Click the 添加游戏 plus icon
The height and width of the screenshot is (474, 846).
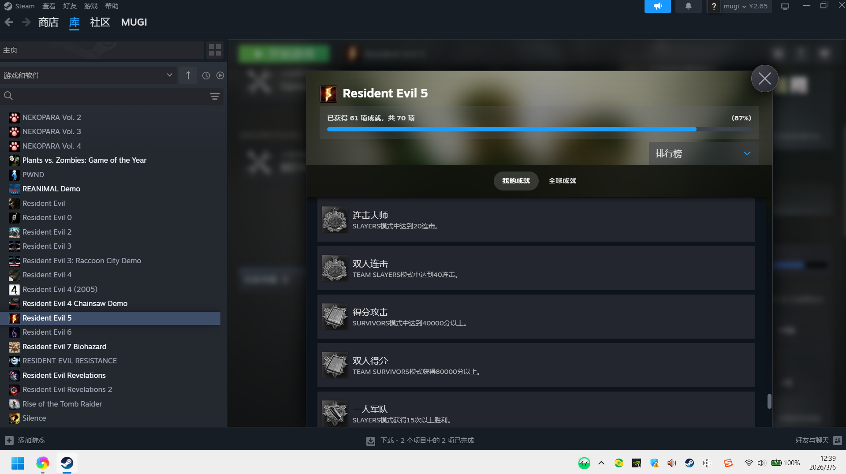9,440
